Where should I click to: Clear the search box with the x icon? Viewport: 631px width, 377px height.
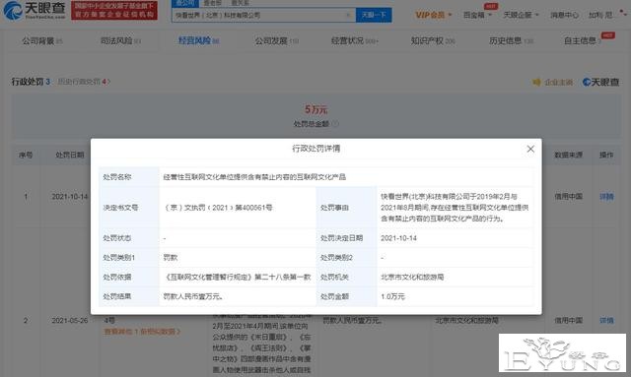348,16
